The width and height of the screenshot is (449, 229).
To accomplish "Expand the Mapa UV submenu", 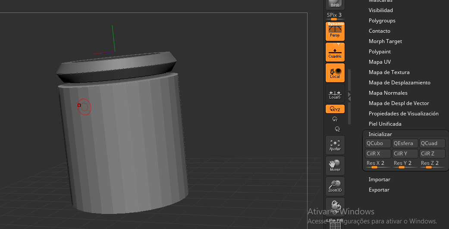I will 380,62.
